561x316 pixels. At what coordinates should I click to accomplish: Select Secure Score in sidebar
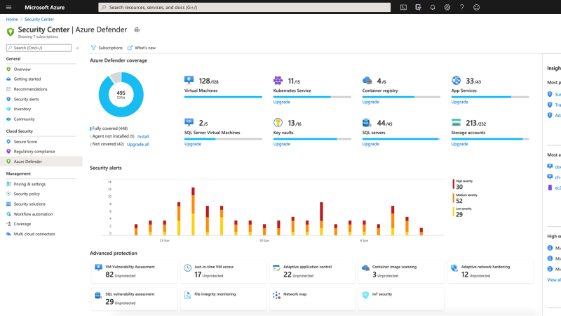25,141
